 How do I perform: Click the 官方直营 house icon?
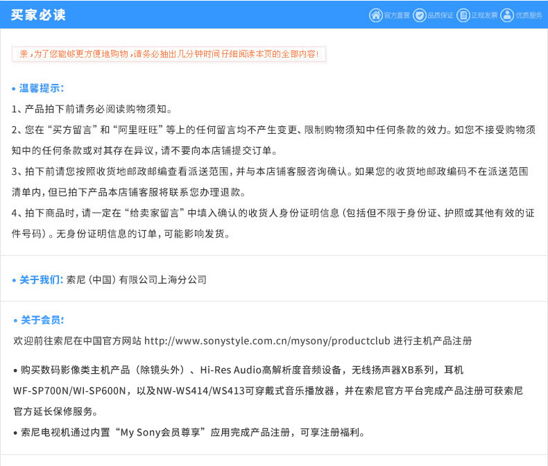[376, 15]
